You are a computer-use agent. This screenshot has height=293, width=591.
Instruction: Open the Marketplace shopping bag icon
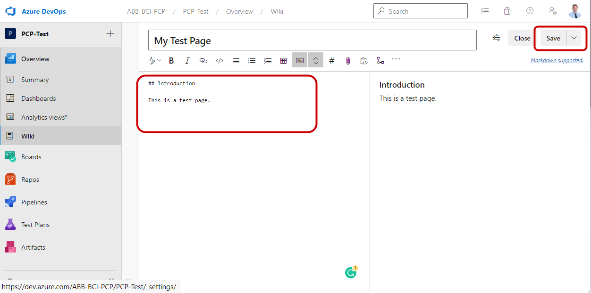[507, 11]
